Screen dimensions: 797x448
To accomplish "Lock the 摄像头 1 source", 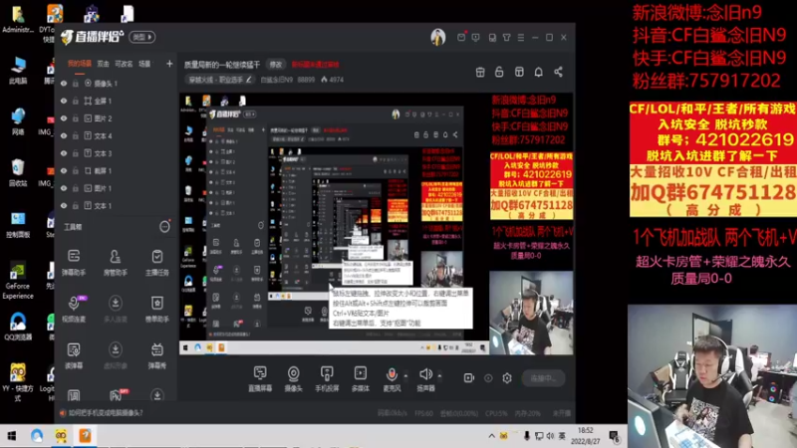I will [76, 84].
